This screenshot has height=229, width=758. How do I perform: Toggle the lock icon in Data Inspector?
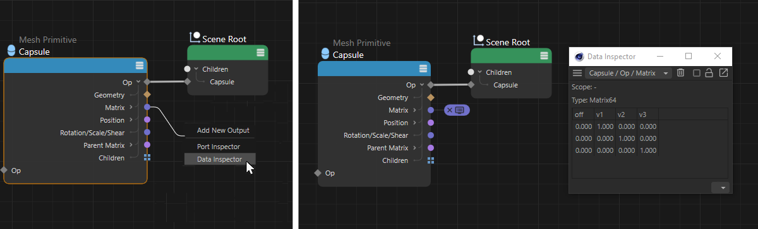tap(709, 73)
